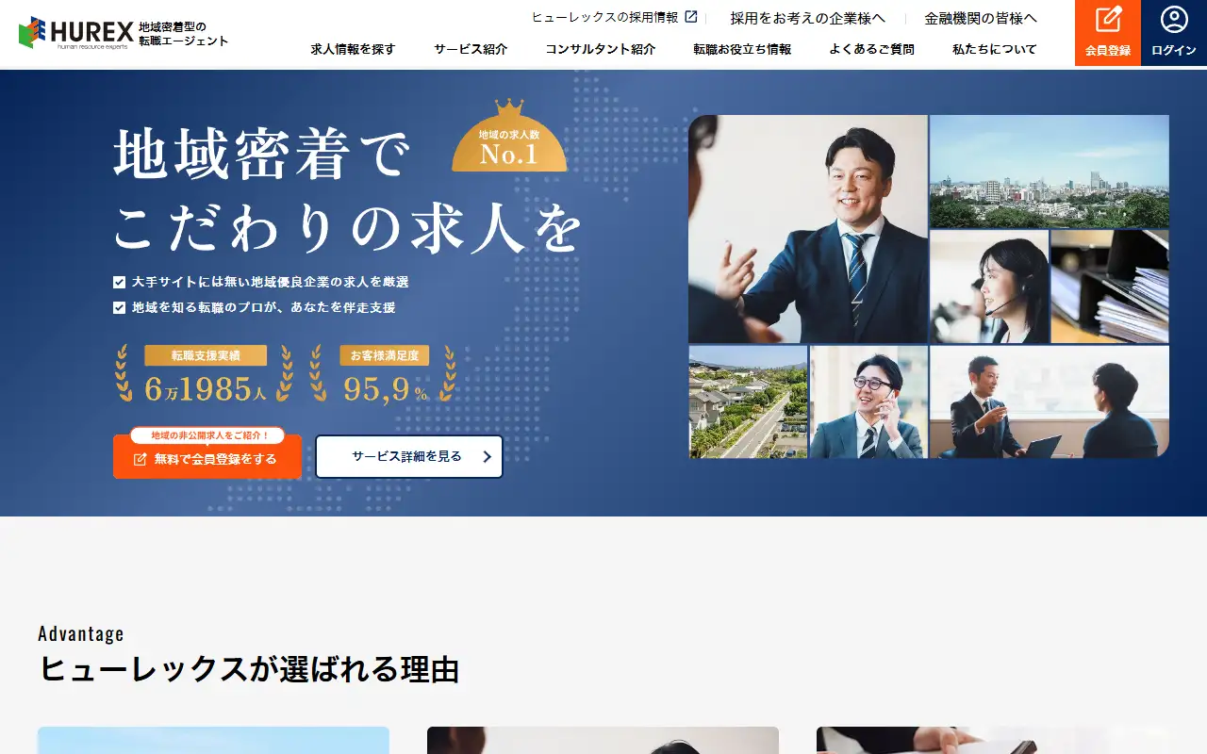This screenshot has width=1207, height=754.
Task: Click the Advantage section label
Action: click(x=81, y=633)
